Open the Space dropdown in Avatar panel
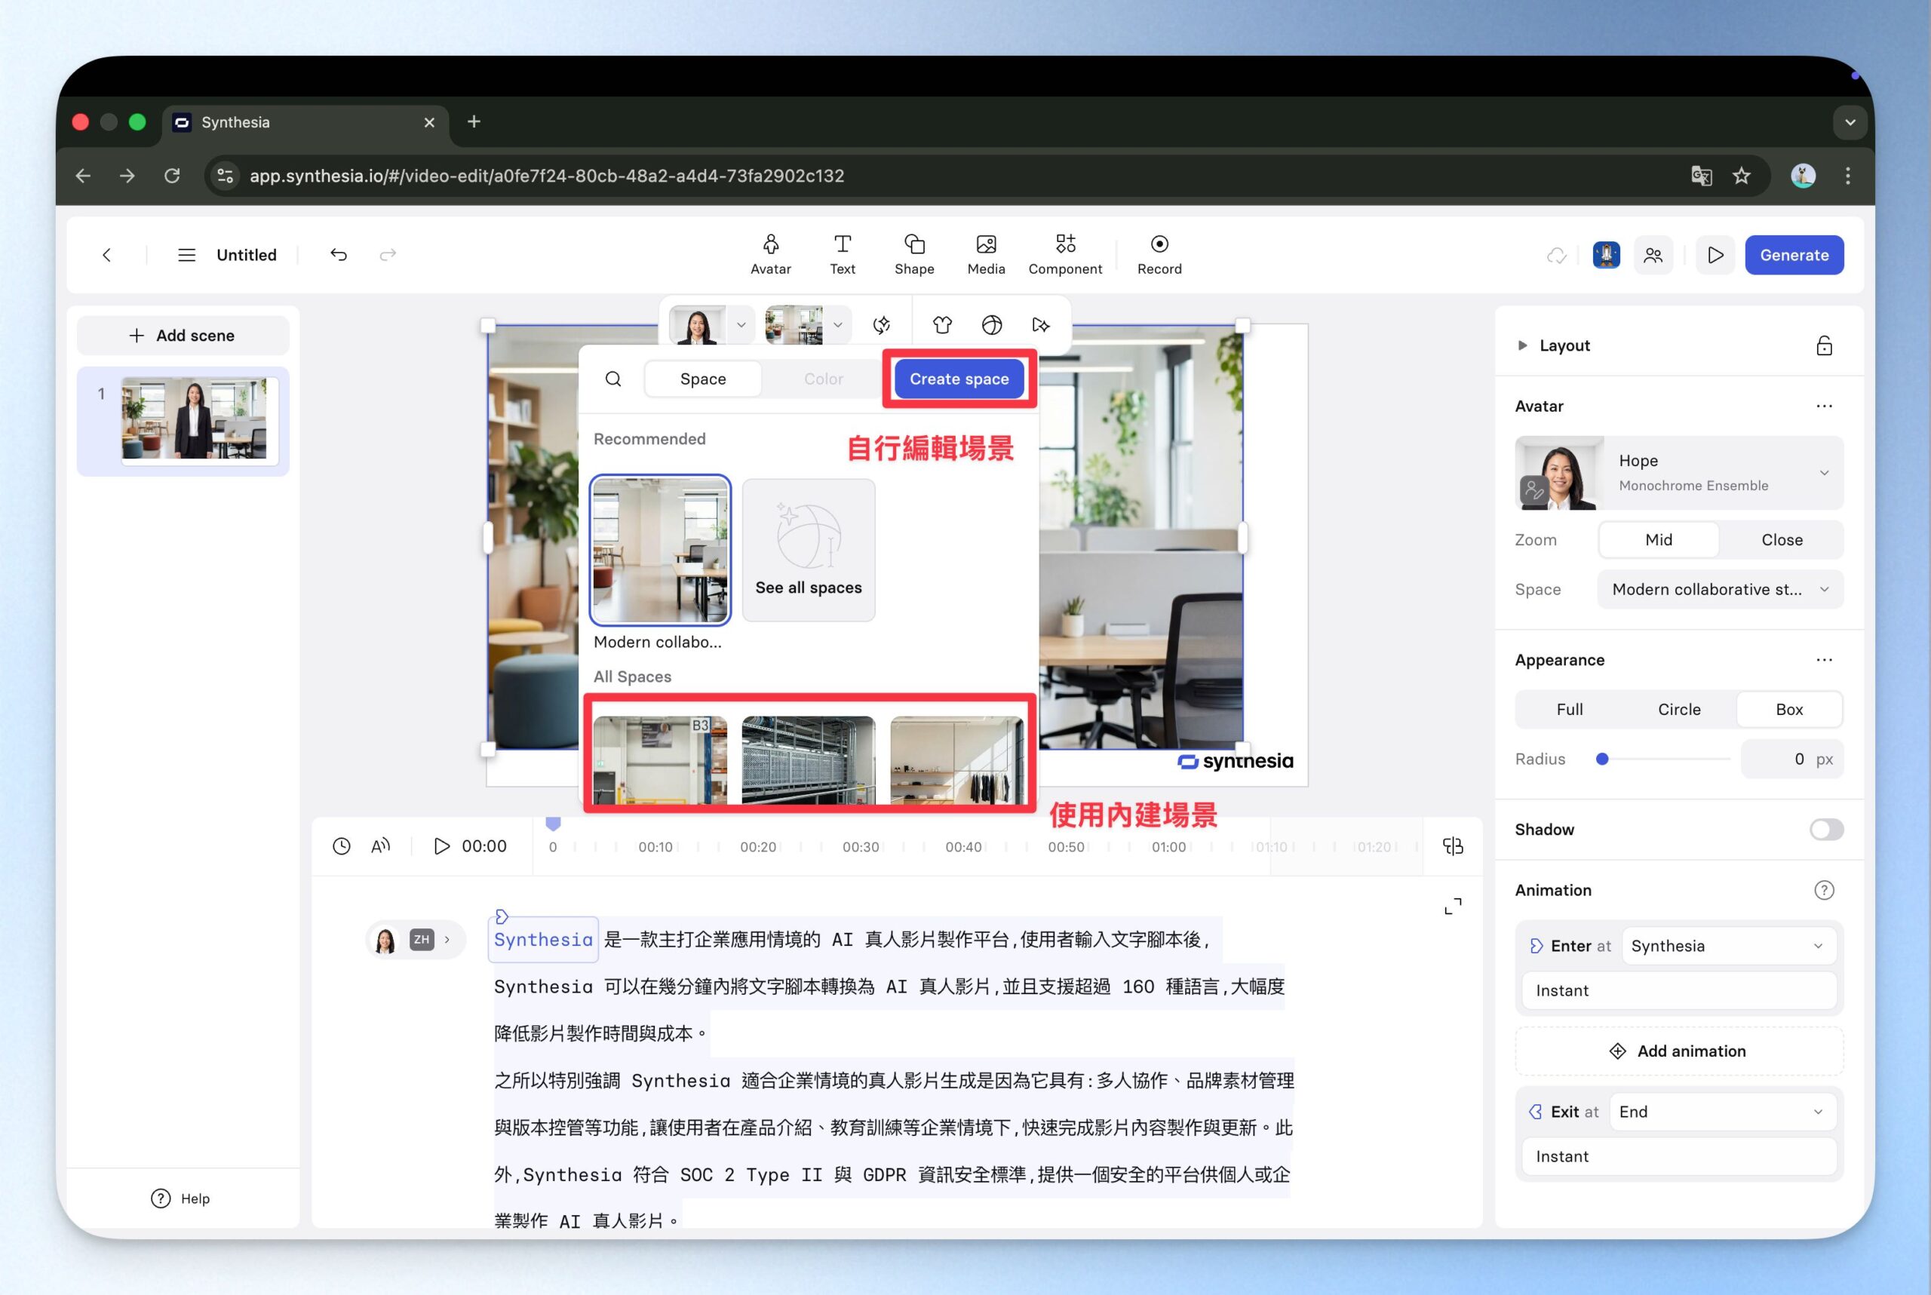This screenshot has width=1931, height=1295. point(1720,589)
